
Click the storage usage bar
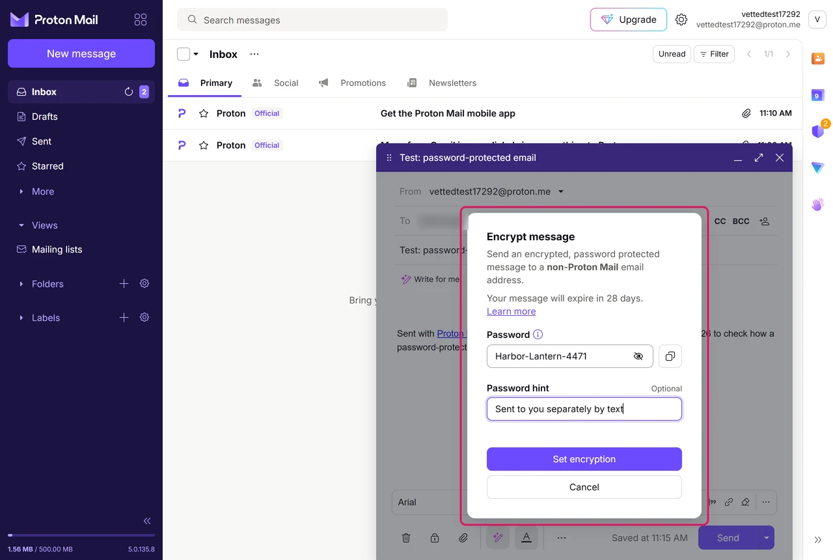click(81, 535)
